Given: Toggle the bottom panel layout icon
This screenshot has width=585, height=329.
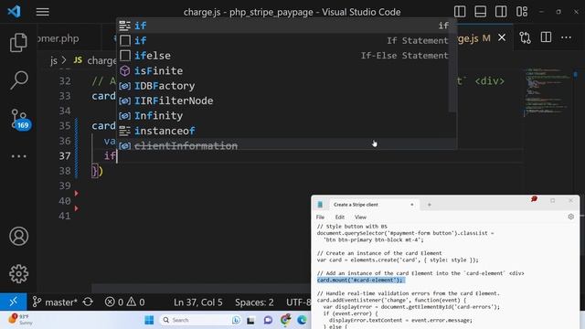Looking at the screenshot, I should pyautogui.click(x=480, y=12).
